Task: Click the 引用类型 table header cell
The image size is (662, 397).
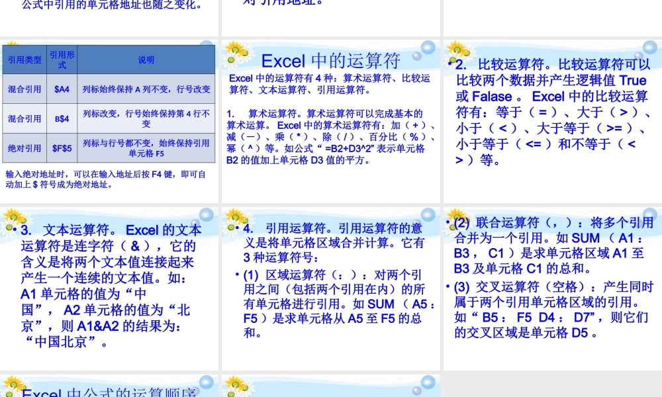Action: pyautogui.click(x=24, y=60)
